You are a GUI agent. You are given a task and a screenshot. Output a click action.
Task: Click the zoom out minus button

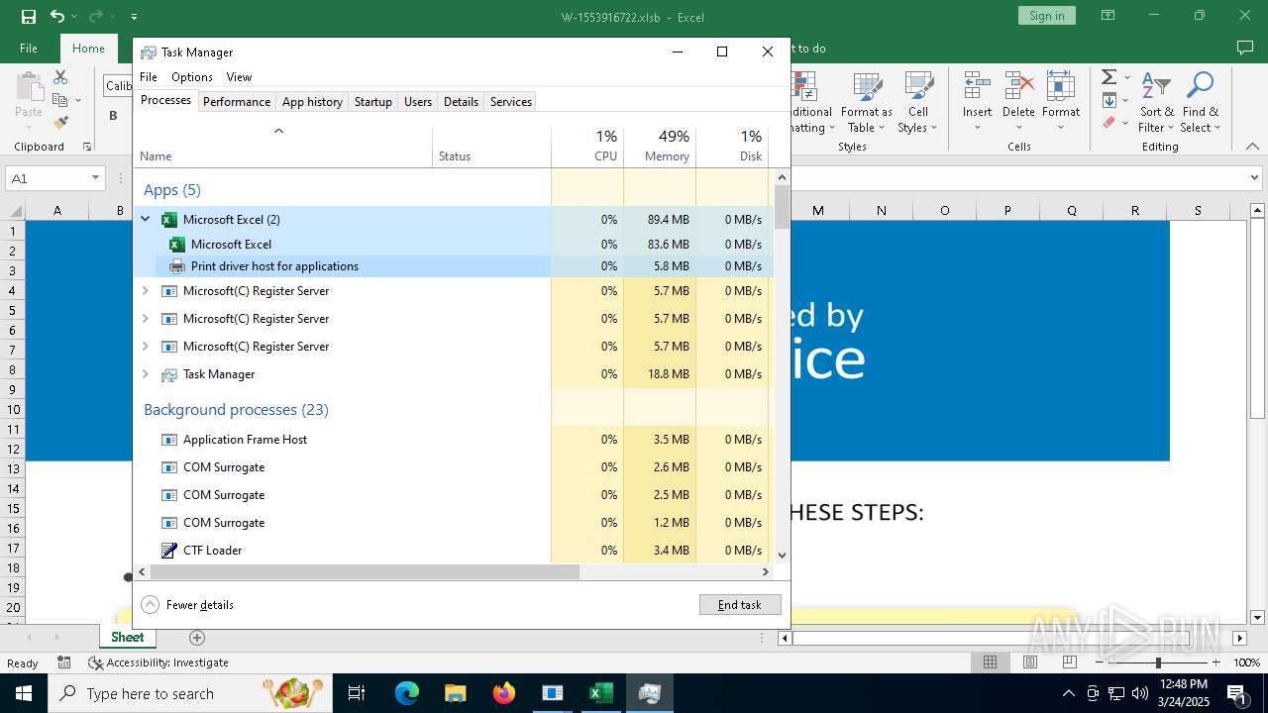pyautogui.click(x=1099, y=662)
